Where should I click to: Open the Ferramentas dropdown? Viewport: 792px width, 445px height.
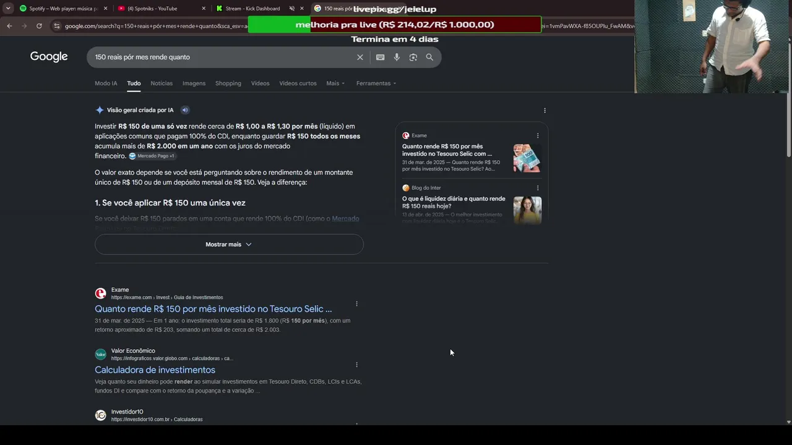(x=376, y=83)
